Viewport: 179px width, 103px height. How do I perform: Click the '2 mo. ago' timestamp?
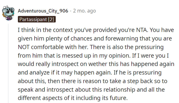point(84,11)
